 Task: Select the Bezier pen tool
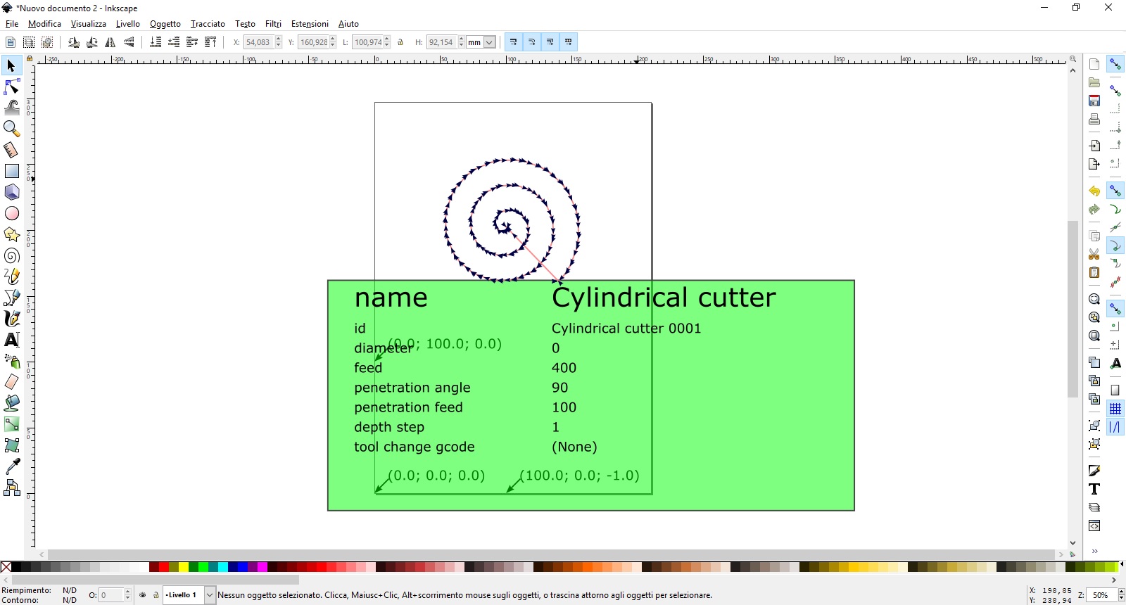click(x=11, y=298)
